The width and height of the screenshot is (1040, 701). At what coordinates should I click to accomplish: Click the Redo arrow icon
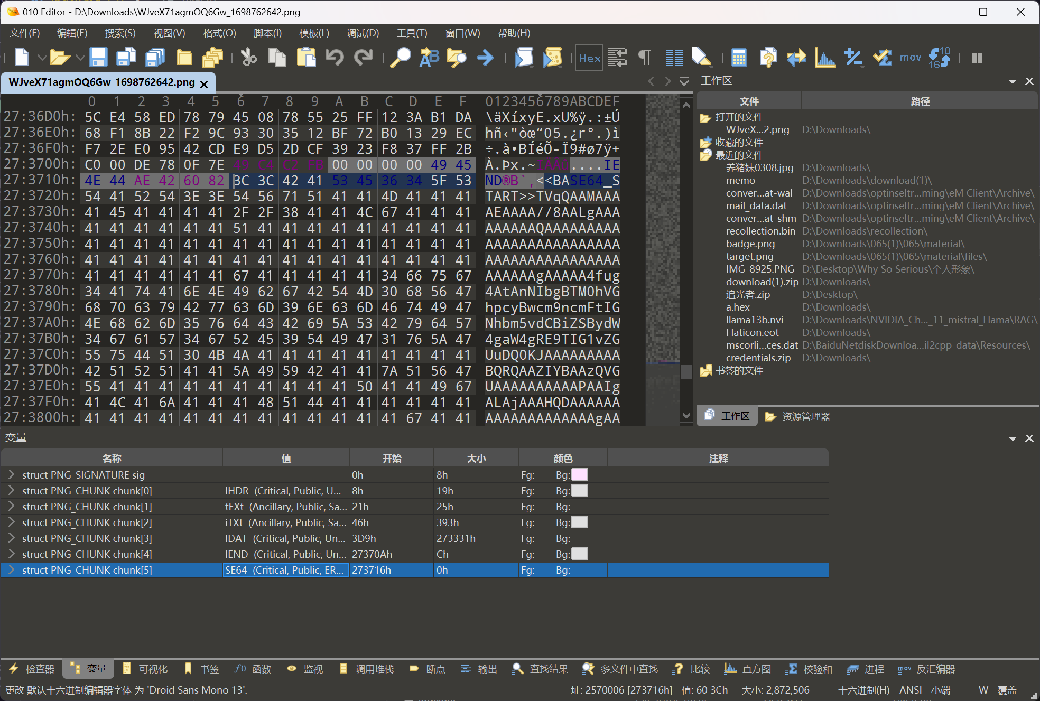pos(363,57)
